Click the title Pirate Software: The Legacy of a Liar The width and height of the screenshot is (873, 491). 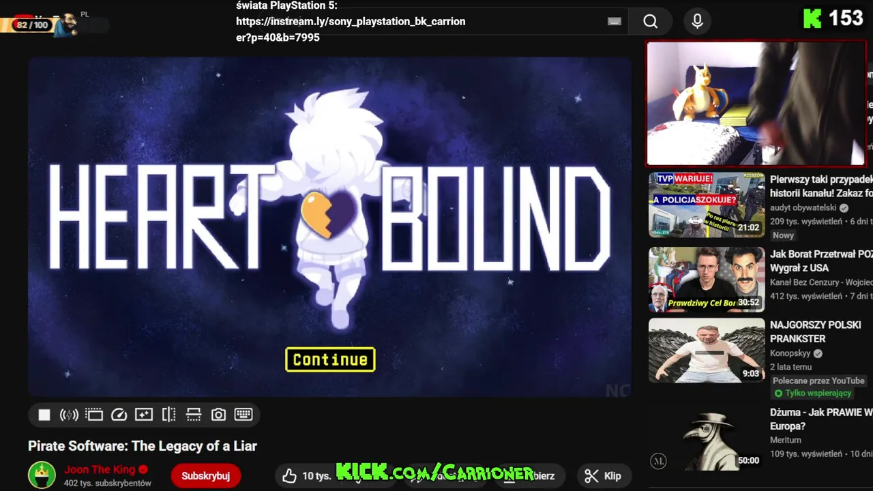pyautogui.click(x=143, y=446)
